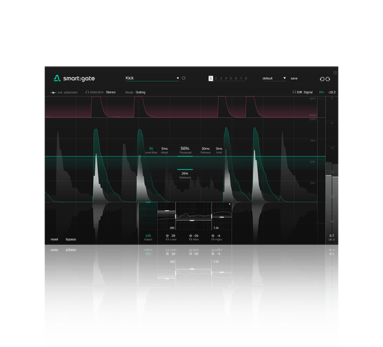Click the Threshold line handle
Image resolution: width=383 pixels, height=347 pixels.
click(x=185, y=156)
